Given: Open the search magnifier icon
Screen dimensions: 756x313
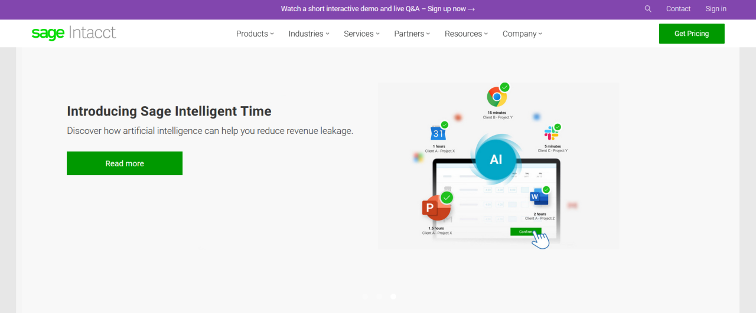Looking at the screenshot, I should tap(648, 9).
